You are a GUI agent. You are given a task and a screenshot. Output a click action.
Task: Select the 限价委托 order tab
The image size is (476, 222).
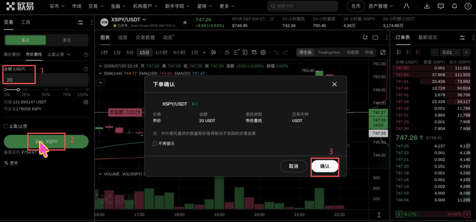pos(12,54)
